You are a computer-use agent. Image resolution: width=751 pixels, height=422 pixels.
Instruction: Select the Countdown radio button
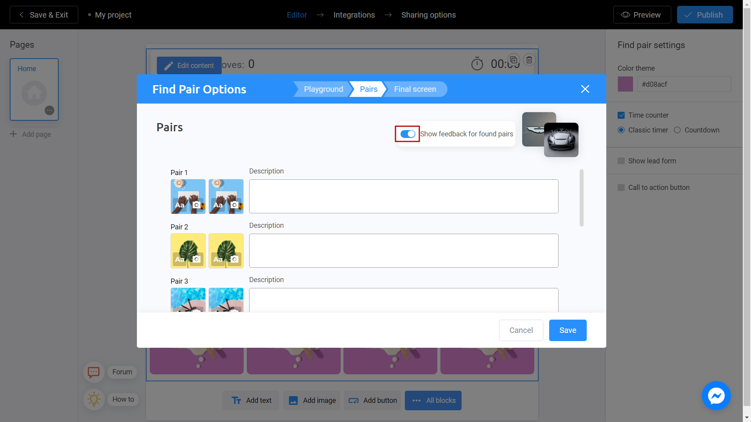[678, 130]
